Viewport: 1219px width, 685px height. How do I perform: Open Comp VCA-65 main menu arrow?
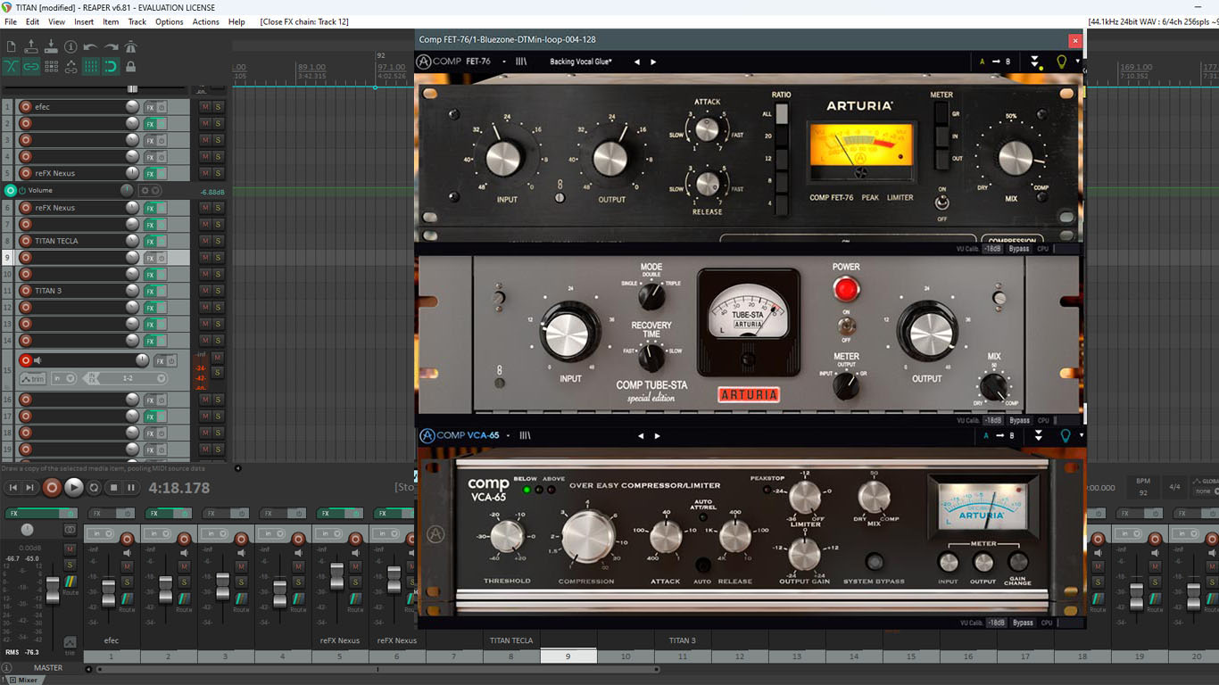pos(509,436)
